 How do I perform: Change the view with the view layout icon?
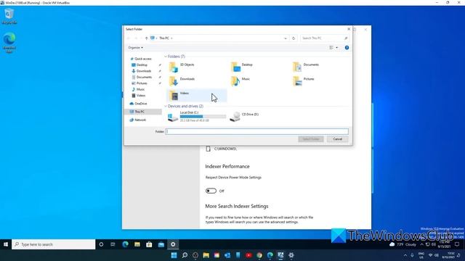(x=331, y=48)
